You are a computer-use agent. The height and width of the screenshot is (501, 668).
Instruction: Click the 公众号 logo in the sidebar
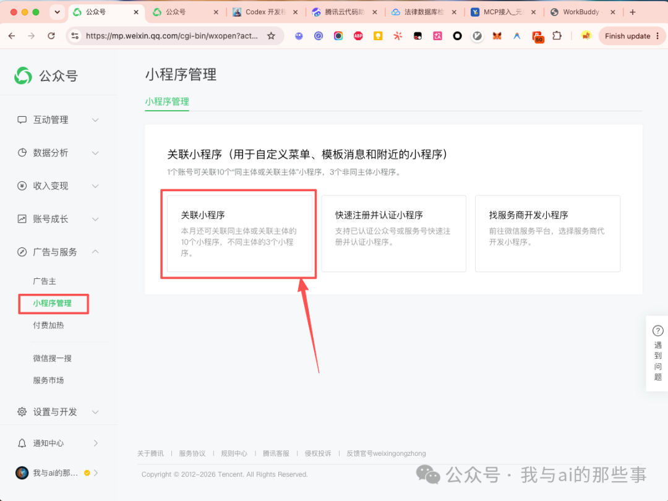[23, 76]
